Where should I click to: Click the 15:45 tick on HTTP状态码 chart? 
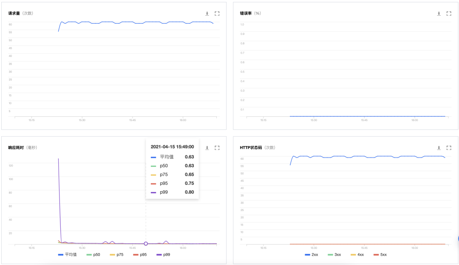(364, 248)
